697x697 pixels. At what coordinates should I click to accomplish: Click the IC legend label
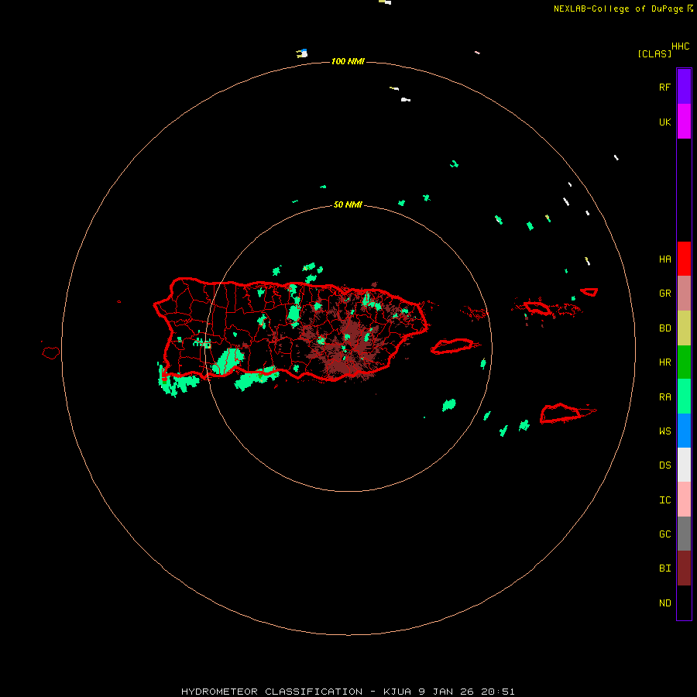(x=664, y=500)
